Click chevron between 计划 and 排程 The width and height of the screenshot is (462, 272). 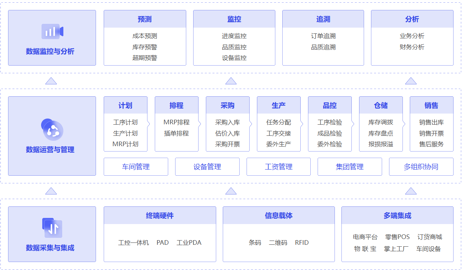click(x=149, y=124)
